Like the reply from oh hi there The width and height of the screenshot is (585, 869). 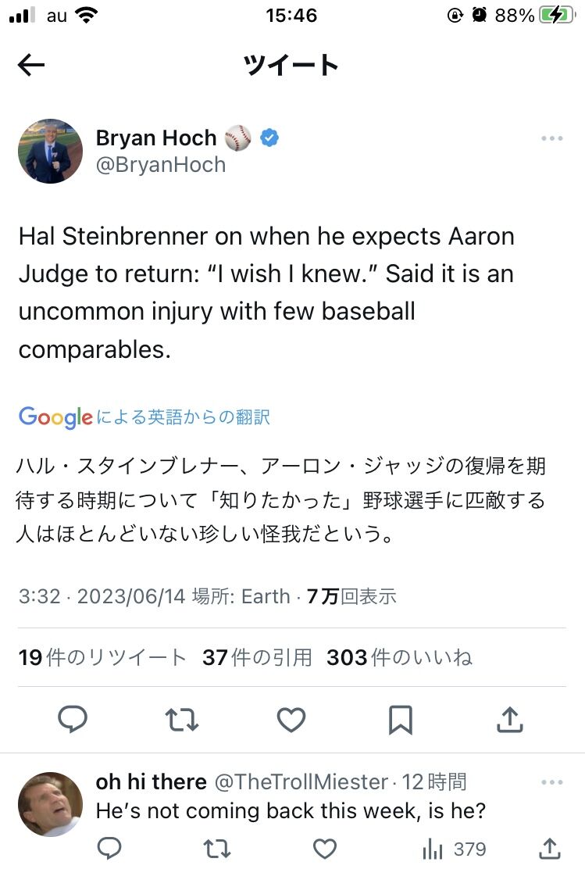pyautogui.click(x=325, y=848)
